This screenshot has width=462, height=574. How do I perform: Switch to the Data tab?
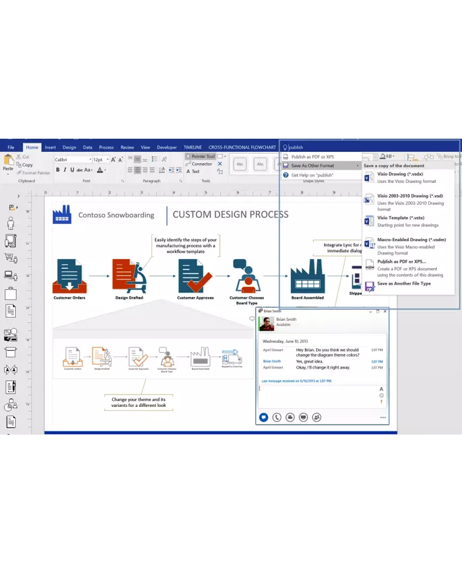tap(87, 147)
